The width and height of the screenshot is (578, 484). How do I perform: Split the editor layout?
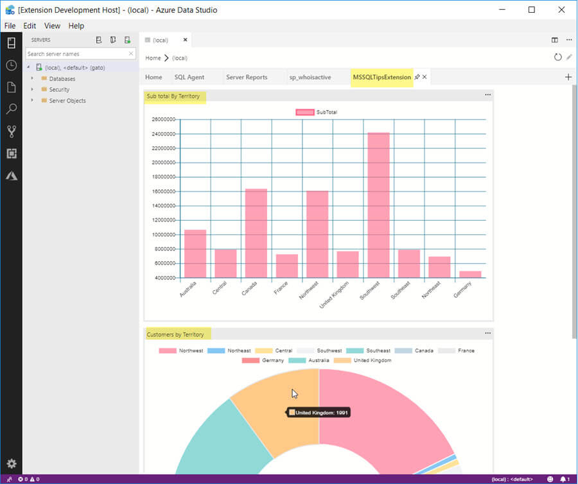pos(554,40)
